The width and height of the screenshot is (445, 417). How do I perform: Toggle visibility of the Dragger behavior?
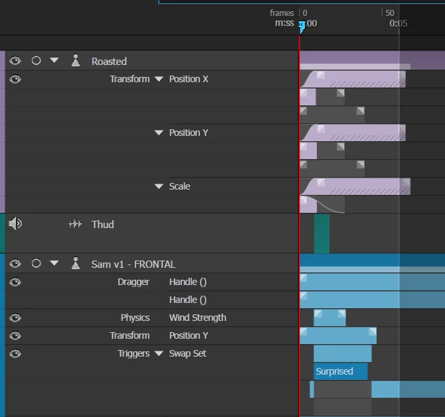click(x=15, y=282)
